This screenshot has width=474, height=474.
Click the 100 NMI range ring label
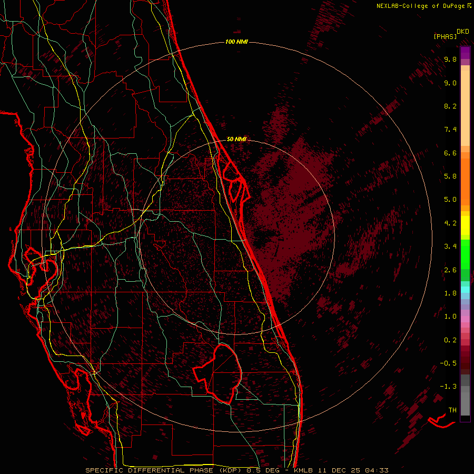click(236, 42)
